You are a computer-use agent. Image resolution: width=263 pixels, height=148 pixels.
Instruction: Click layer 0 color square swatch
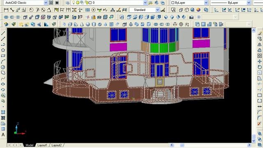click(90, 3)
